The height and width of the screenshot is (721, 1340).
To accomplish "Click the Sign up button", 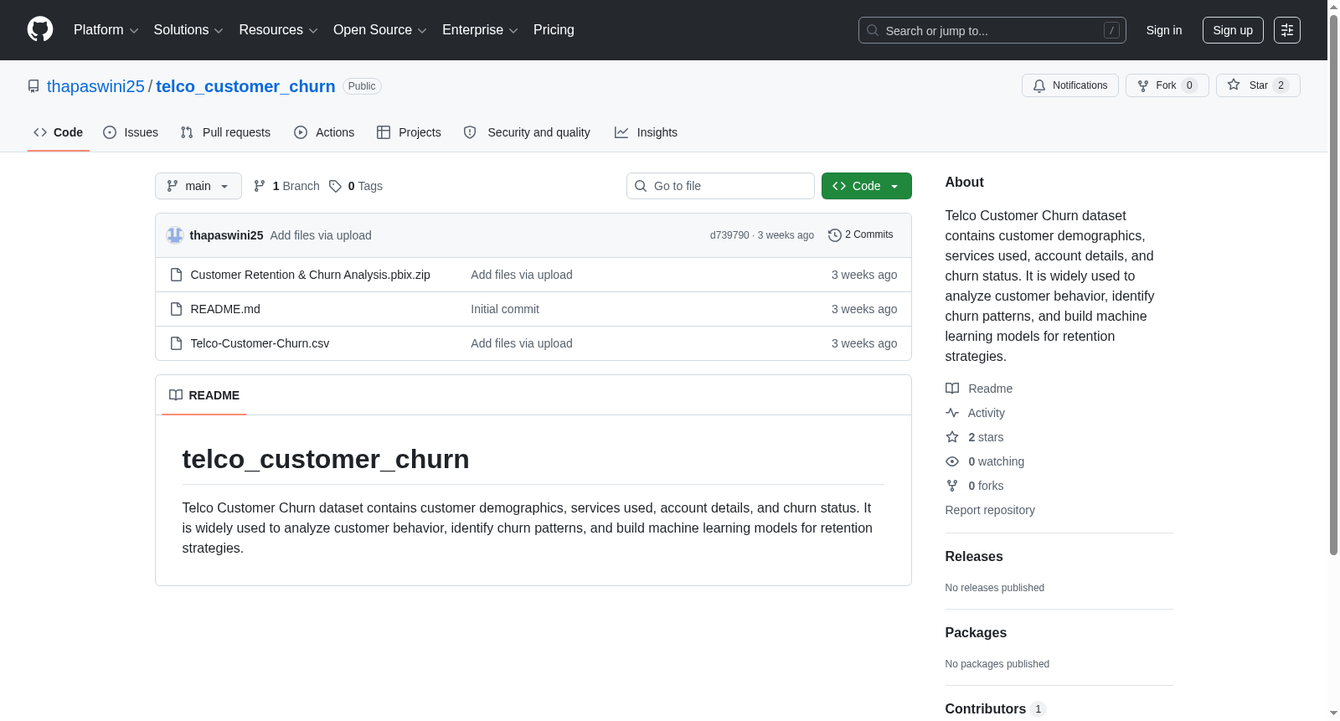I will [x=1233, y=30].
